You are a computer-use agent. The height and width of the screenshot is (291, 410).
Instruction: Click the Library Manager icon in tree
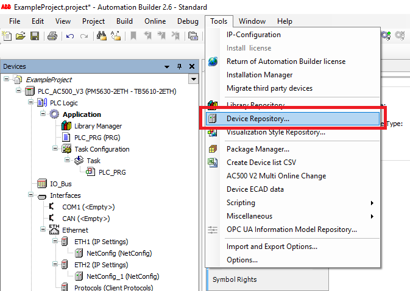[67, 126]
